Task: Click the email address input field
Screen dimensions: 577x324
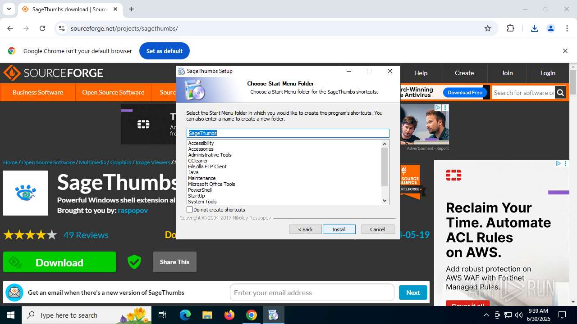Action: point(312,292)
